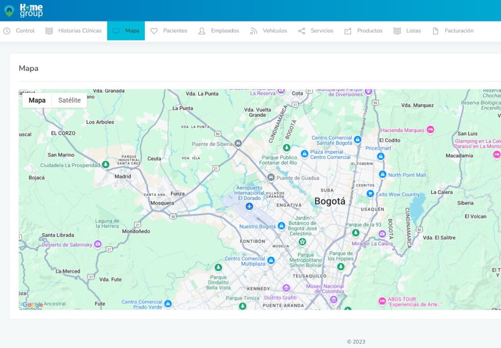Click the Mosquera town label
This screenshot has width=501, height=348.
point(162,203)
